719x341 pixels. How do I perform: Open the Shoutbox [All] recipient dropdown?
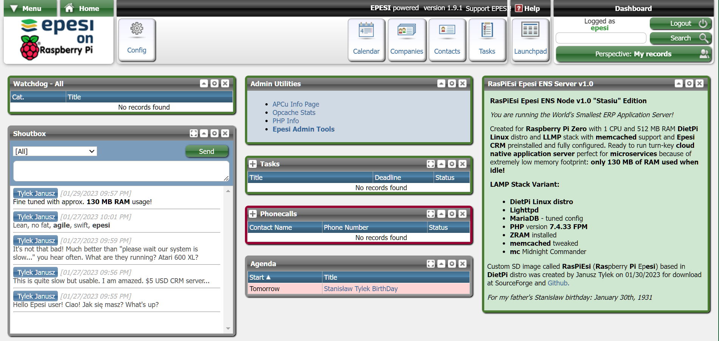[x=55, y=152]
